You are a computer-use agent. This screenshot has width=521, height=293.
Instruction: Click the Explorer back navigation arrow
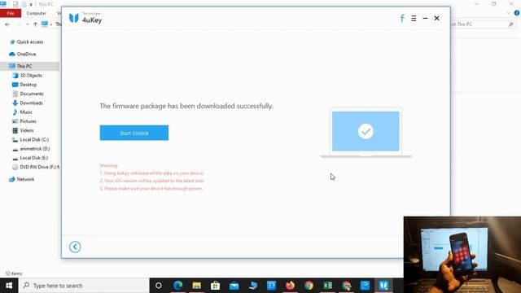coord(7,24)
